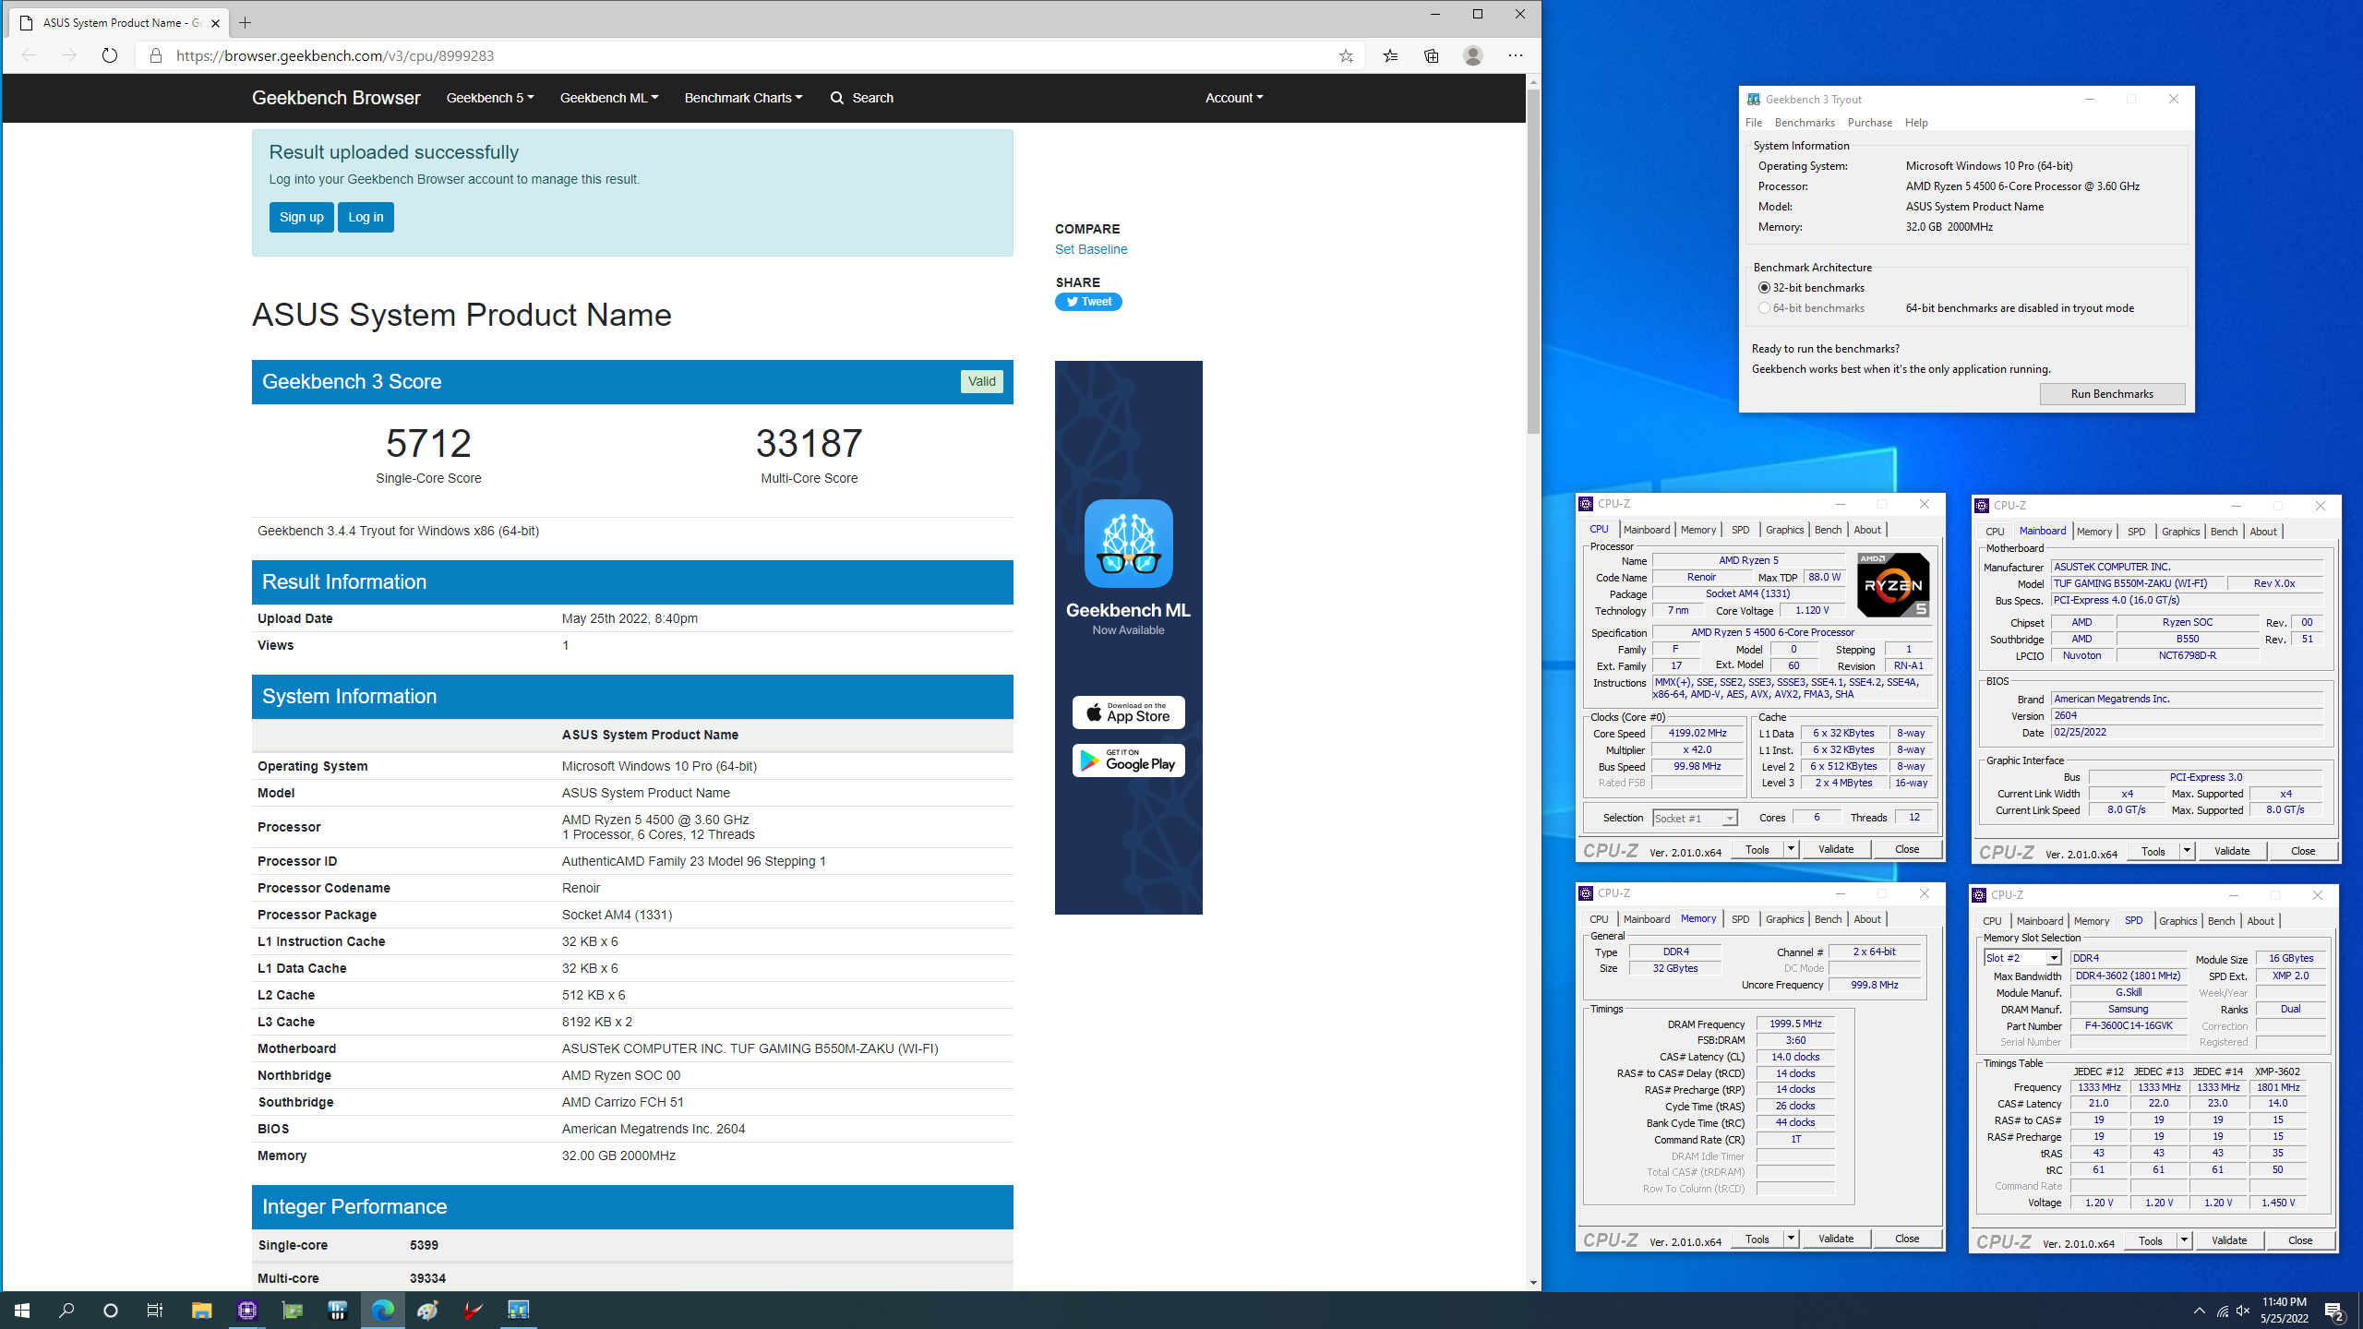Open Slot #2 memory slot dropdown
Image resolution: width=2363 pixels, height=1329 pixels.
2021,958
